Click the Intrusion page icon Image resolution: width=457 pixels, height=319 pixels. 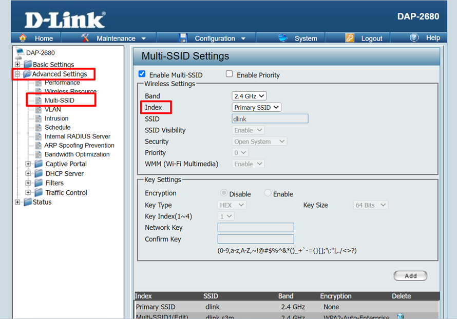pyautogui.click(x=38, y=118)
